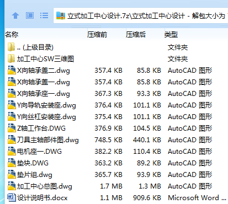Open the 加工中心SW三维图 folder
Screen dimensions: 228x204
coord(45,59)
